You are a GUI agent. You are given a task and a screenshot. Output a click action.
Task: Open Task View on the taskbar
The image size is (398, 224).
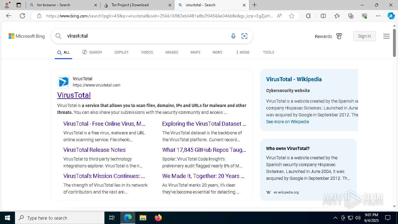coord(112,218)
